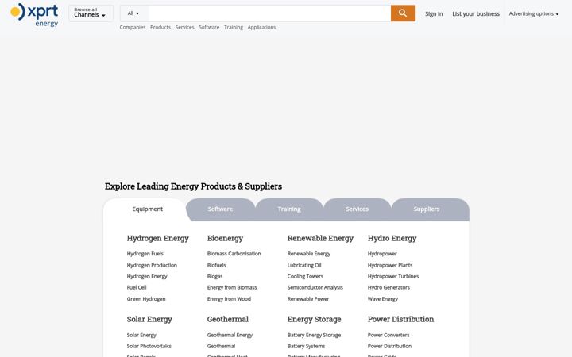Switch to the Equipment tab

point(148,209)
